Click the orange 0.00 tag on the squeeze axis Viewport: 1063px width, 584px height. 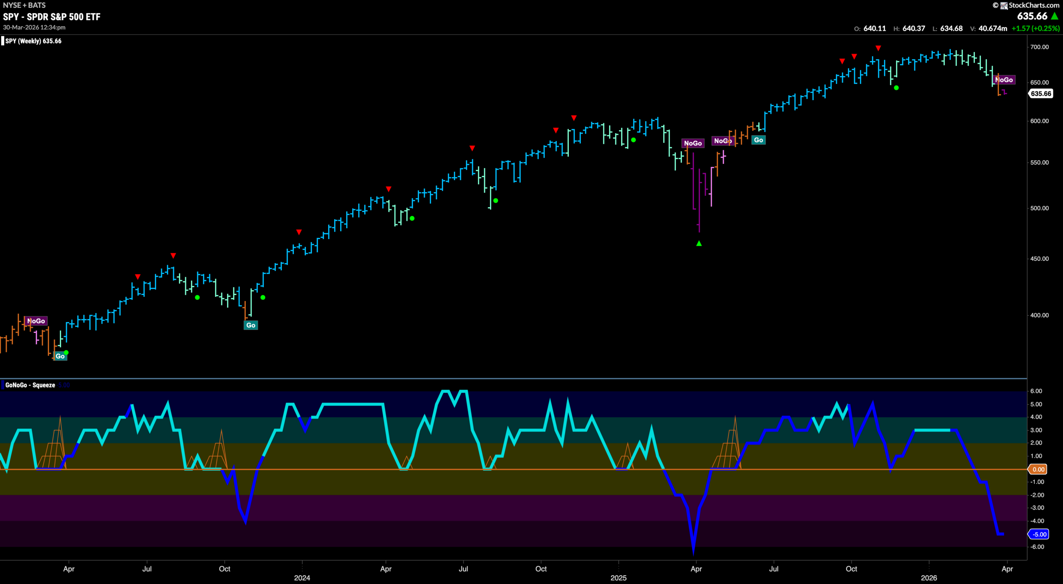point(1038,469)
